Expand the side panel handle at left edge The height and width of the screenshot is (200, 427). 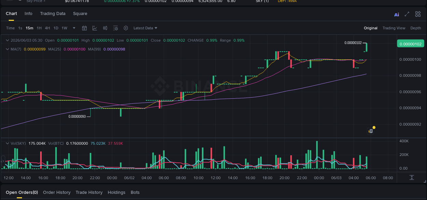point(3,161)
